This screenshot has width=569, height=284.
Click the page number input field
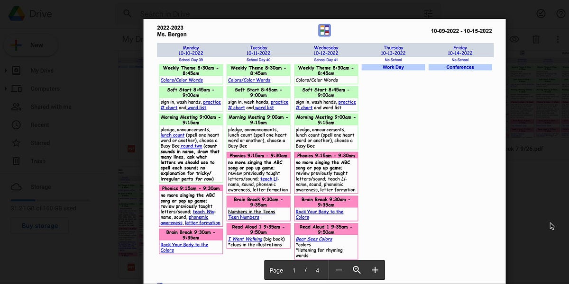coord(293,270)
